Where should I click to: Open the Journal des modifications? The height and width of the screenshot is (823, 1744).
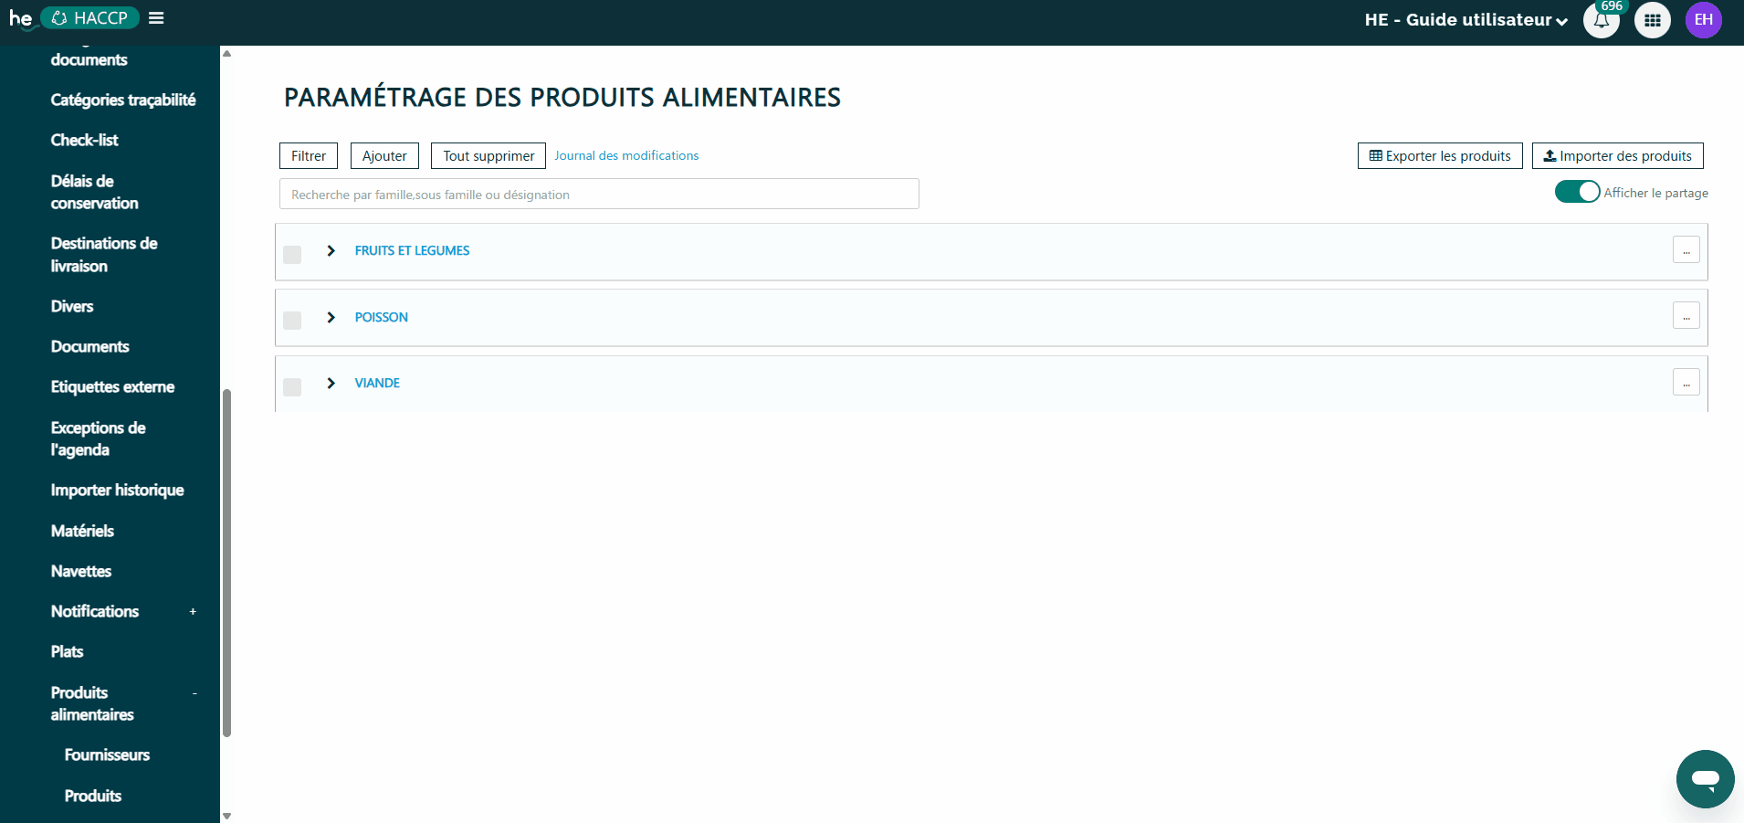626,155
